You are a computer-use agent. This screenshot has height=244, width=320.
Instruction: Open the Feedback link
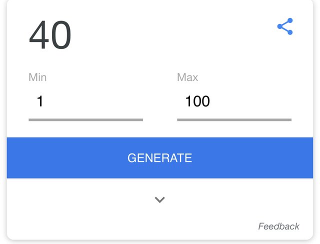[x=278, y=226]
